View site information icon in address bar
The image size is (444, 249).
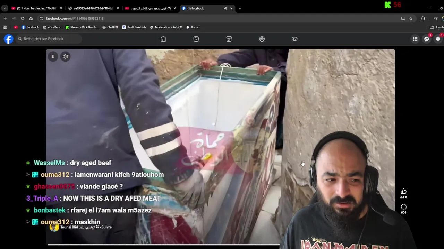41,18
